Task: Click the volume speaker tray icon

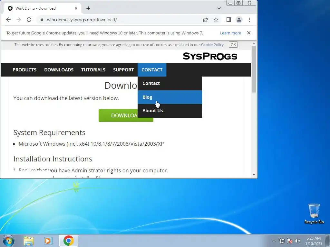Action: (x=297, y=241)
